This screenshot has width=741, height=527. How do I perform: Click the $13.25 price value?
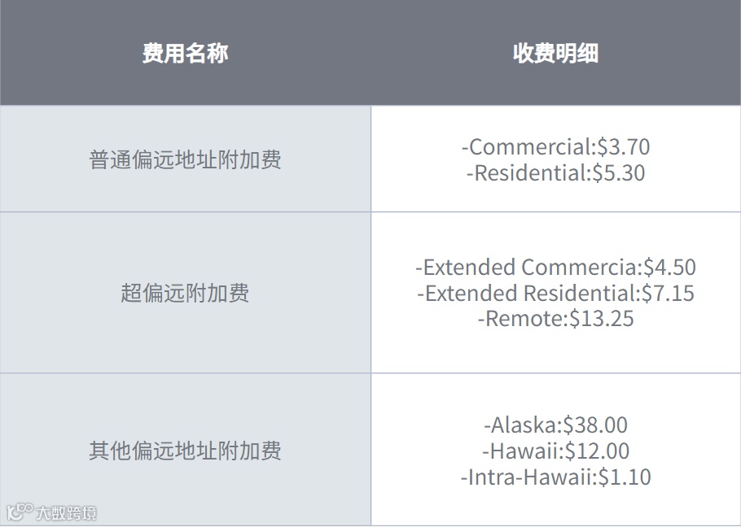coord(601,319)
